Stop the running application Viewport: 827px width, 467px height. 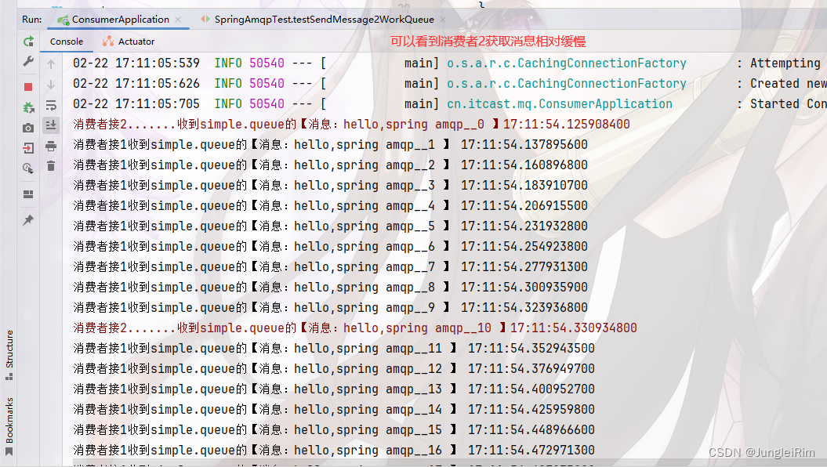tap(27, 86)
